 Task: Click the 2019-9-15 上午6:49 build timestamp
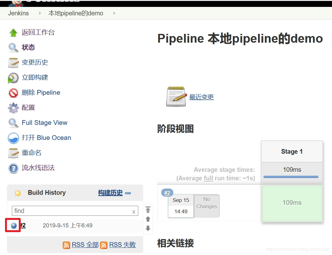coord(67,225)
